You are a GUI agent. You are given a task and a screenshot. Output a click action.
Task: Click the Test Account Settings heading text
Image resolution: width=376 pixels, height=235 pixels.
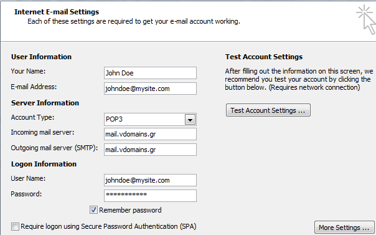point(264,57)
